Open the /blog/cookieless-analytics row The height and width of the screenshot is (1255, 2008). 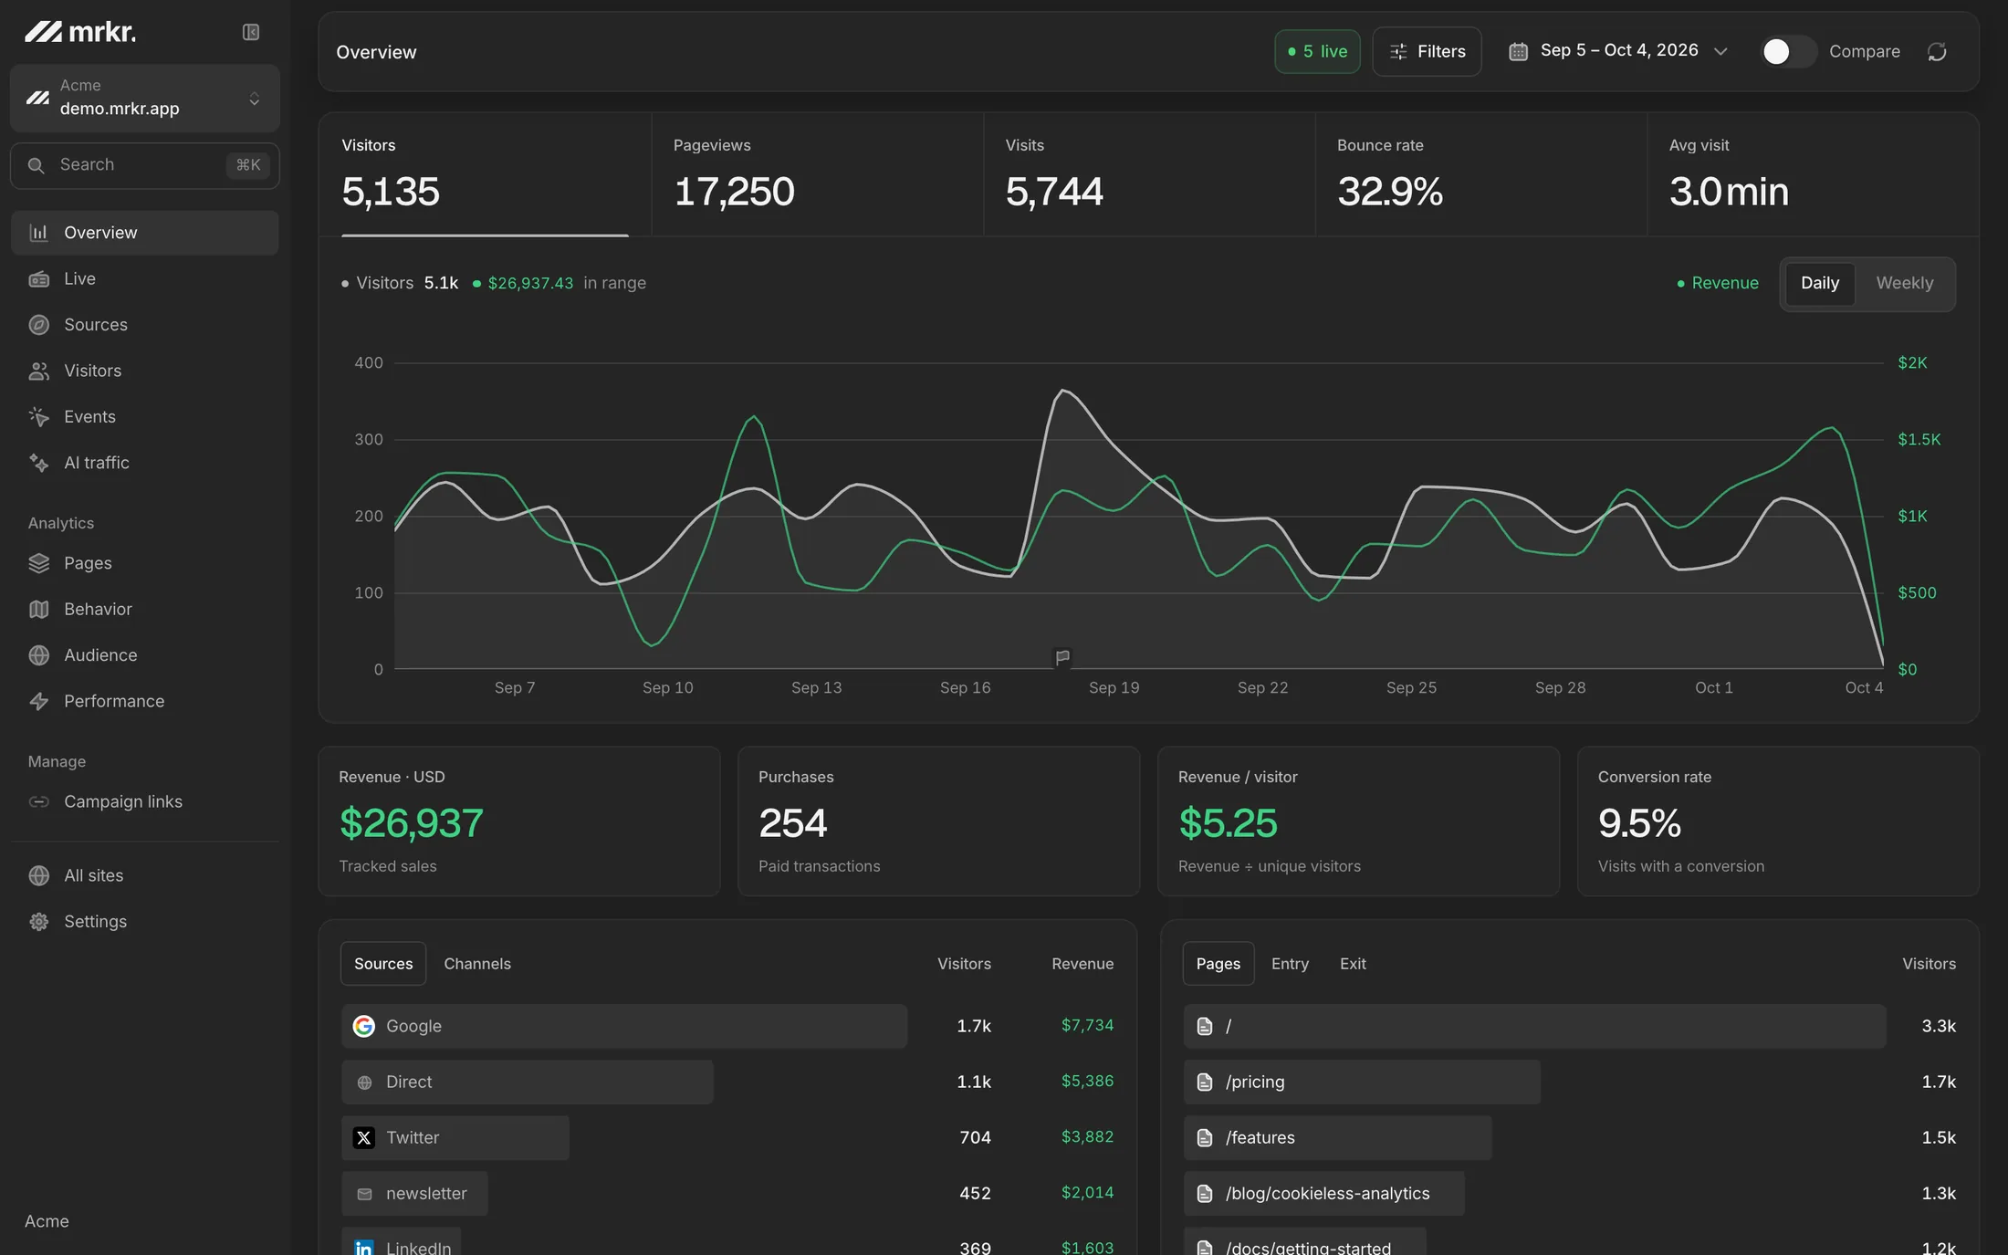click(1570, 1193)
